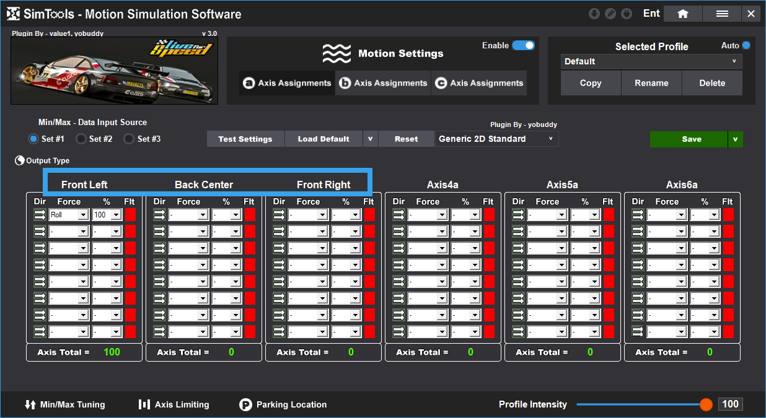This screenshot has height=418, width=766.
Task: Click the pencil edit icon in title bar
Action: [x=610, y=14]
